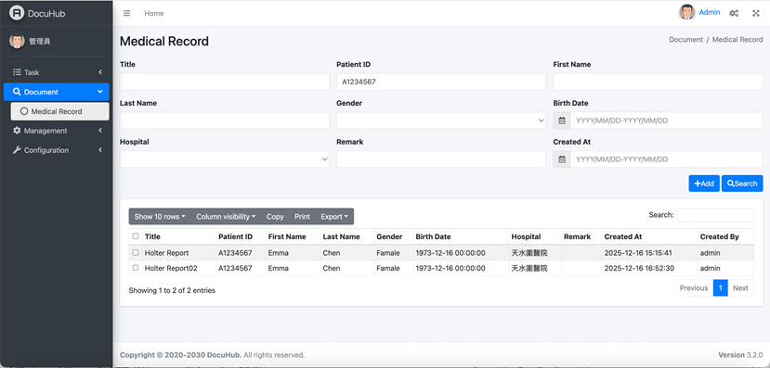
Task: Toggle the hamburger sidebar menu icon
Action: [x=126, y=13]
